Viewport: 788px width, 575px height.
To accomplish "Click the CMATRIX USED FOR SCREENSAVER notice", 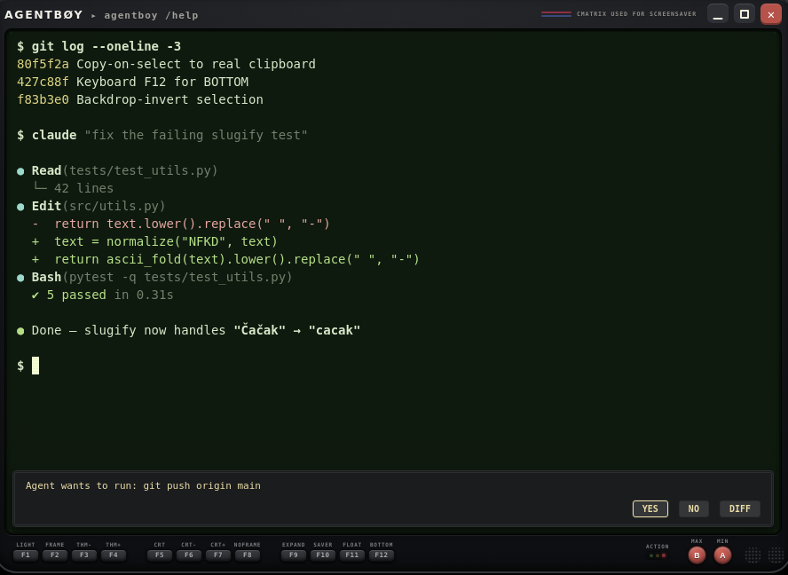I will [x=636, y=13].
